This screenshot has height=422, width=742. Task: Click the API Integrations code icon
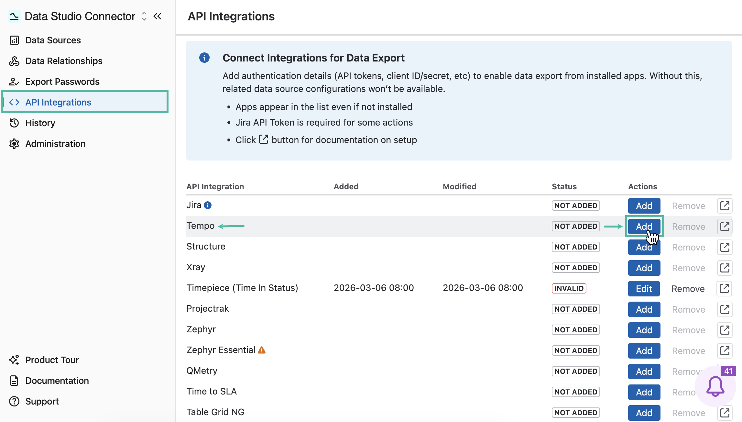[14, 102]
